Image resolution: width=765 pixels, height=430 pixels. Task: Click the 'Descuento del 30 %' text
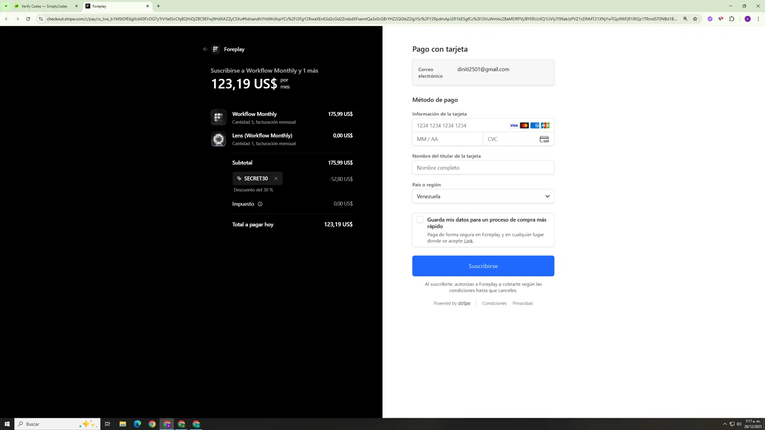pos(253,190)
